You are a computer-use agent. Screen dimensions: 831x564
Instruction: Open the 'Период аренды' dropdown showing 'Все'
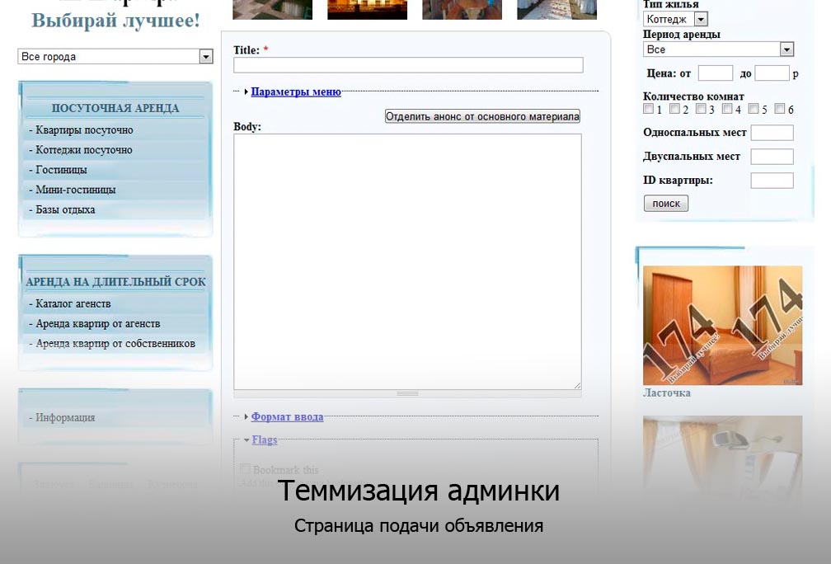coord(718,49)
